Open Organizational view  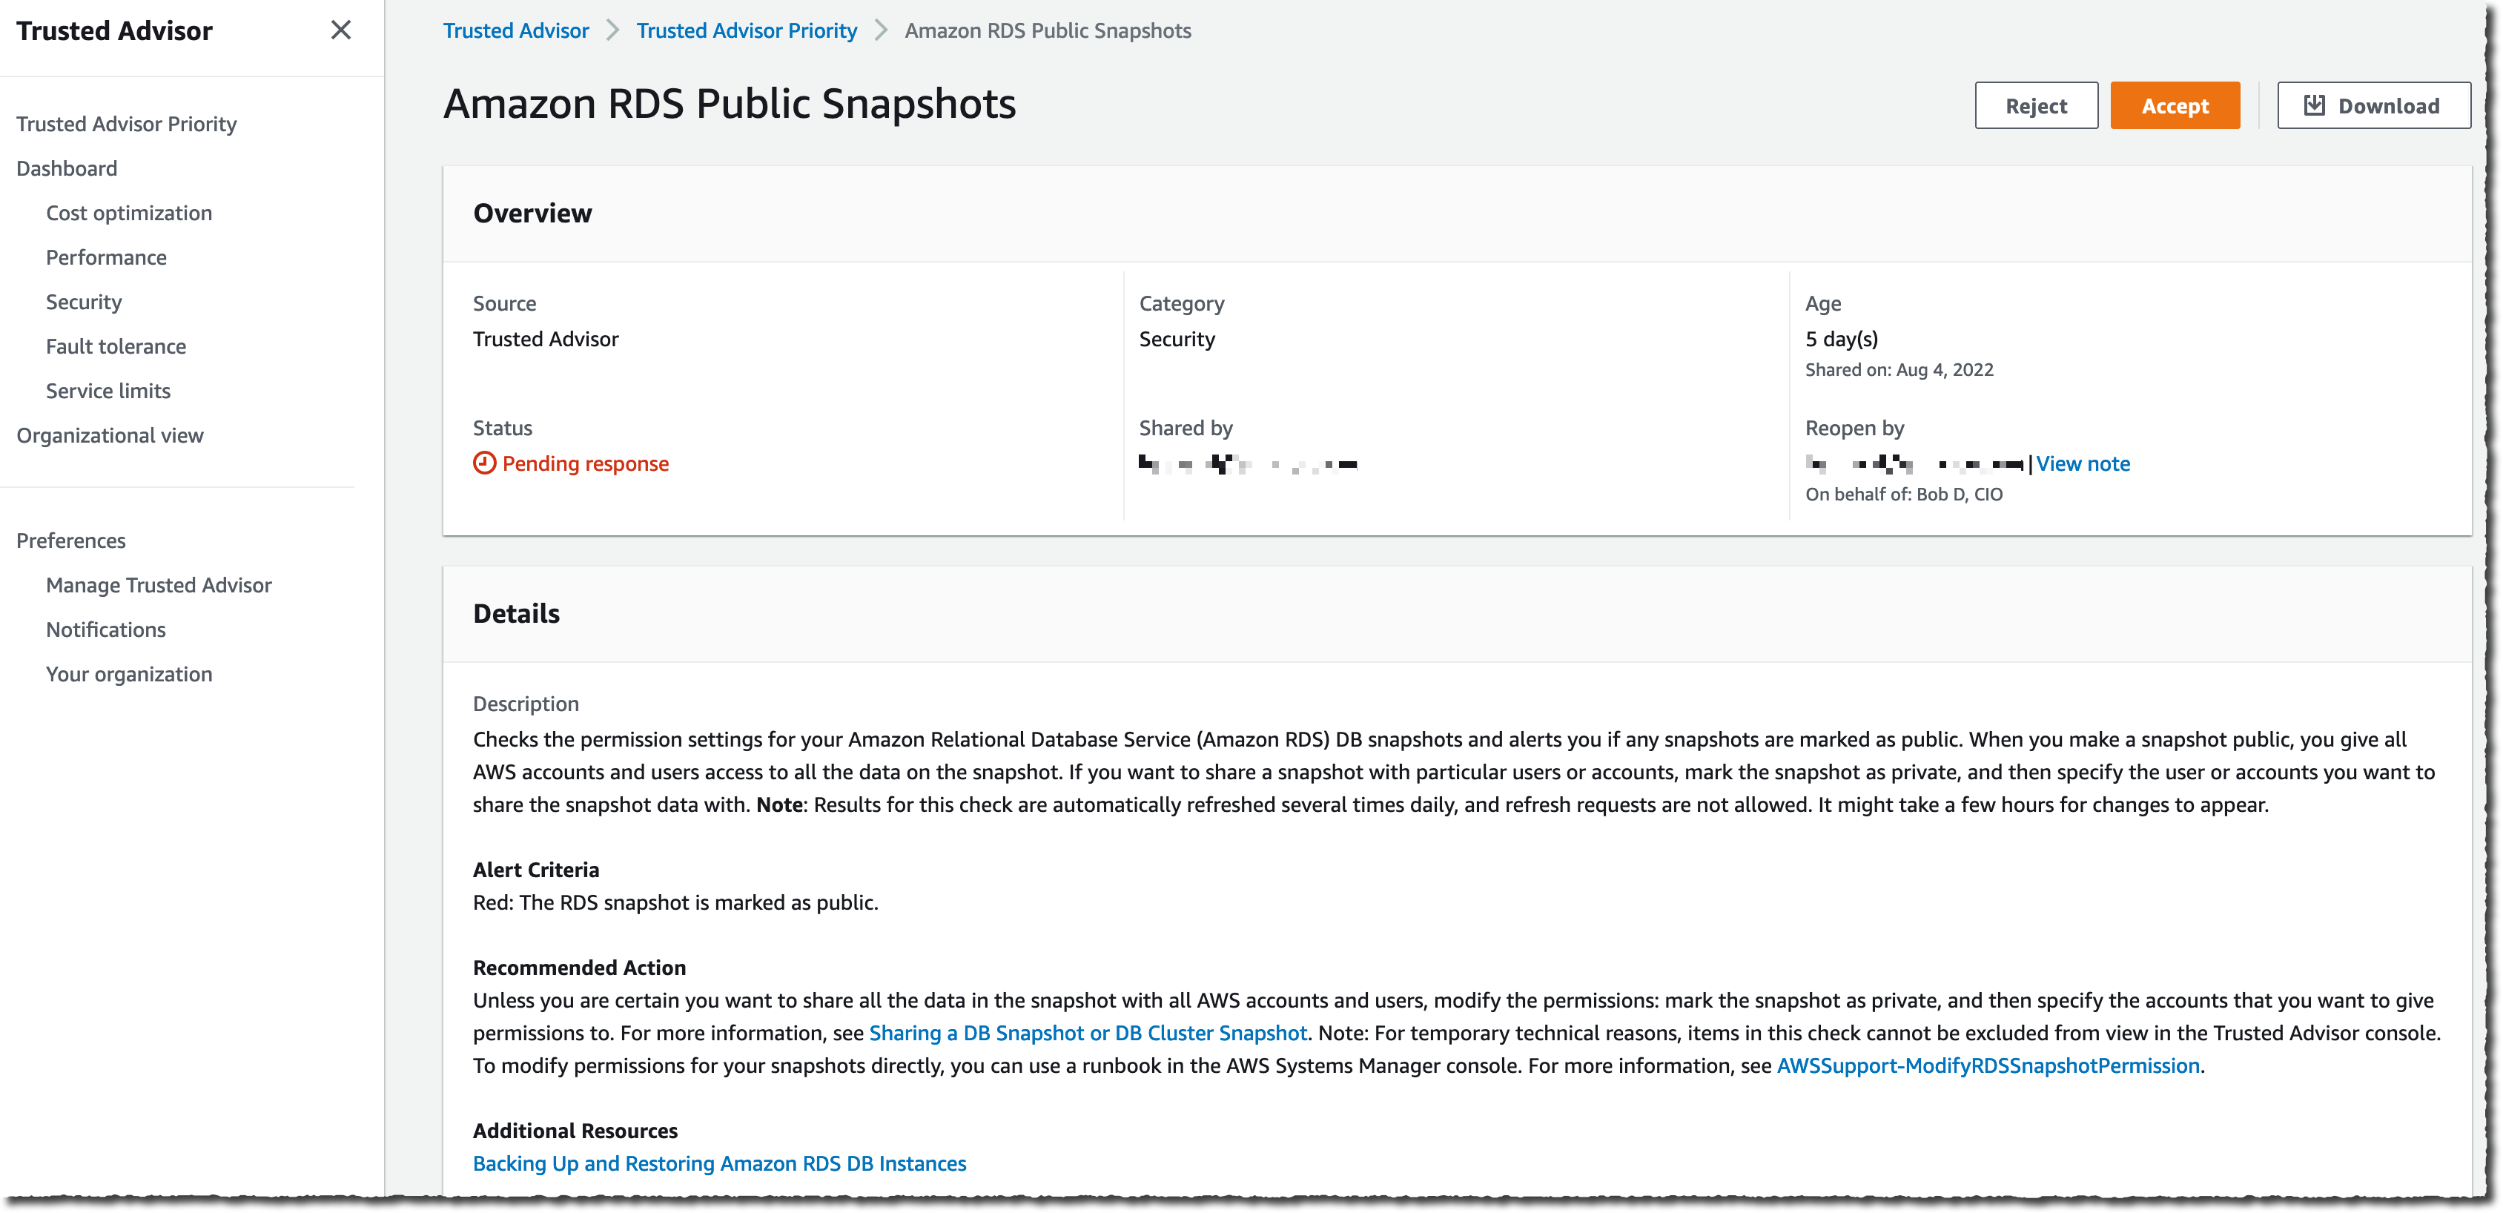(110, 435)
